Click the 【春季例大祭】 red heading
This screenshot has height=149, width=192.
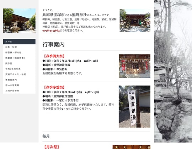point(54,56)
